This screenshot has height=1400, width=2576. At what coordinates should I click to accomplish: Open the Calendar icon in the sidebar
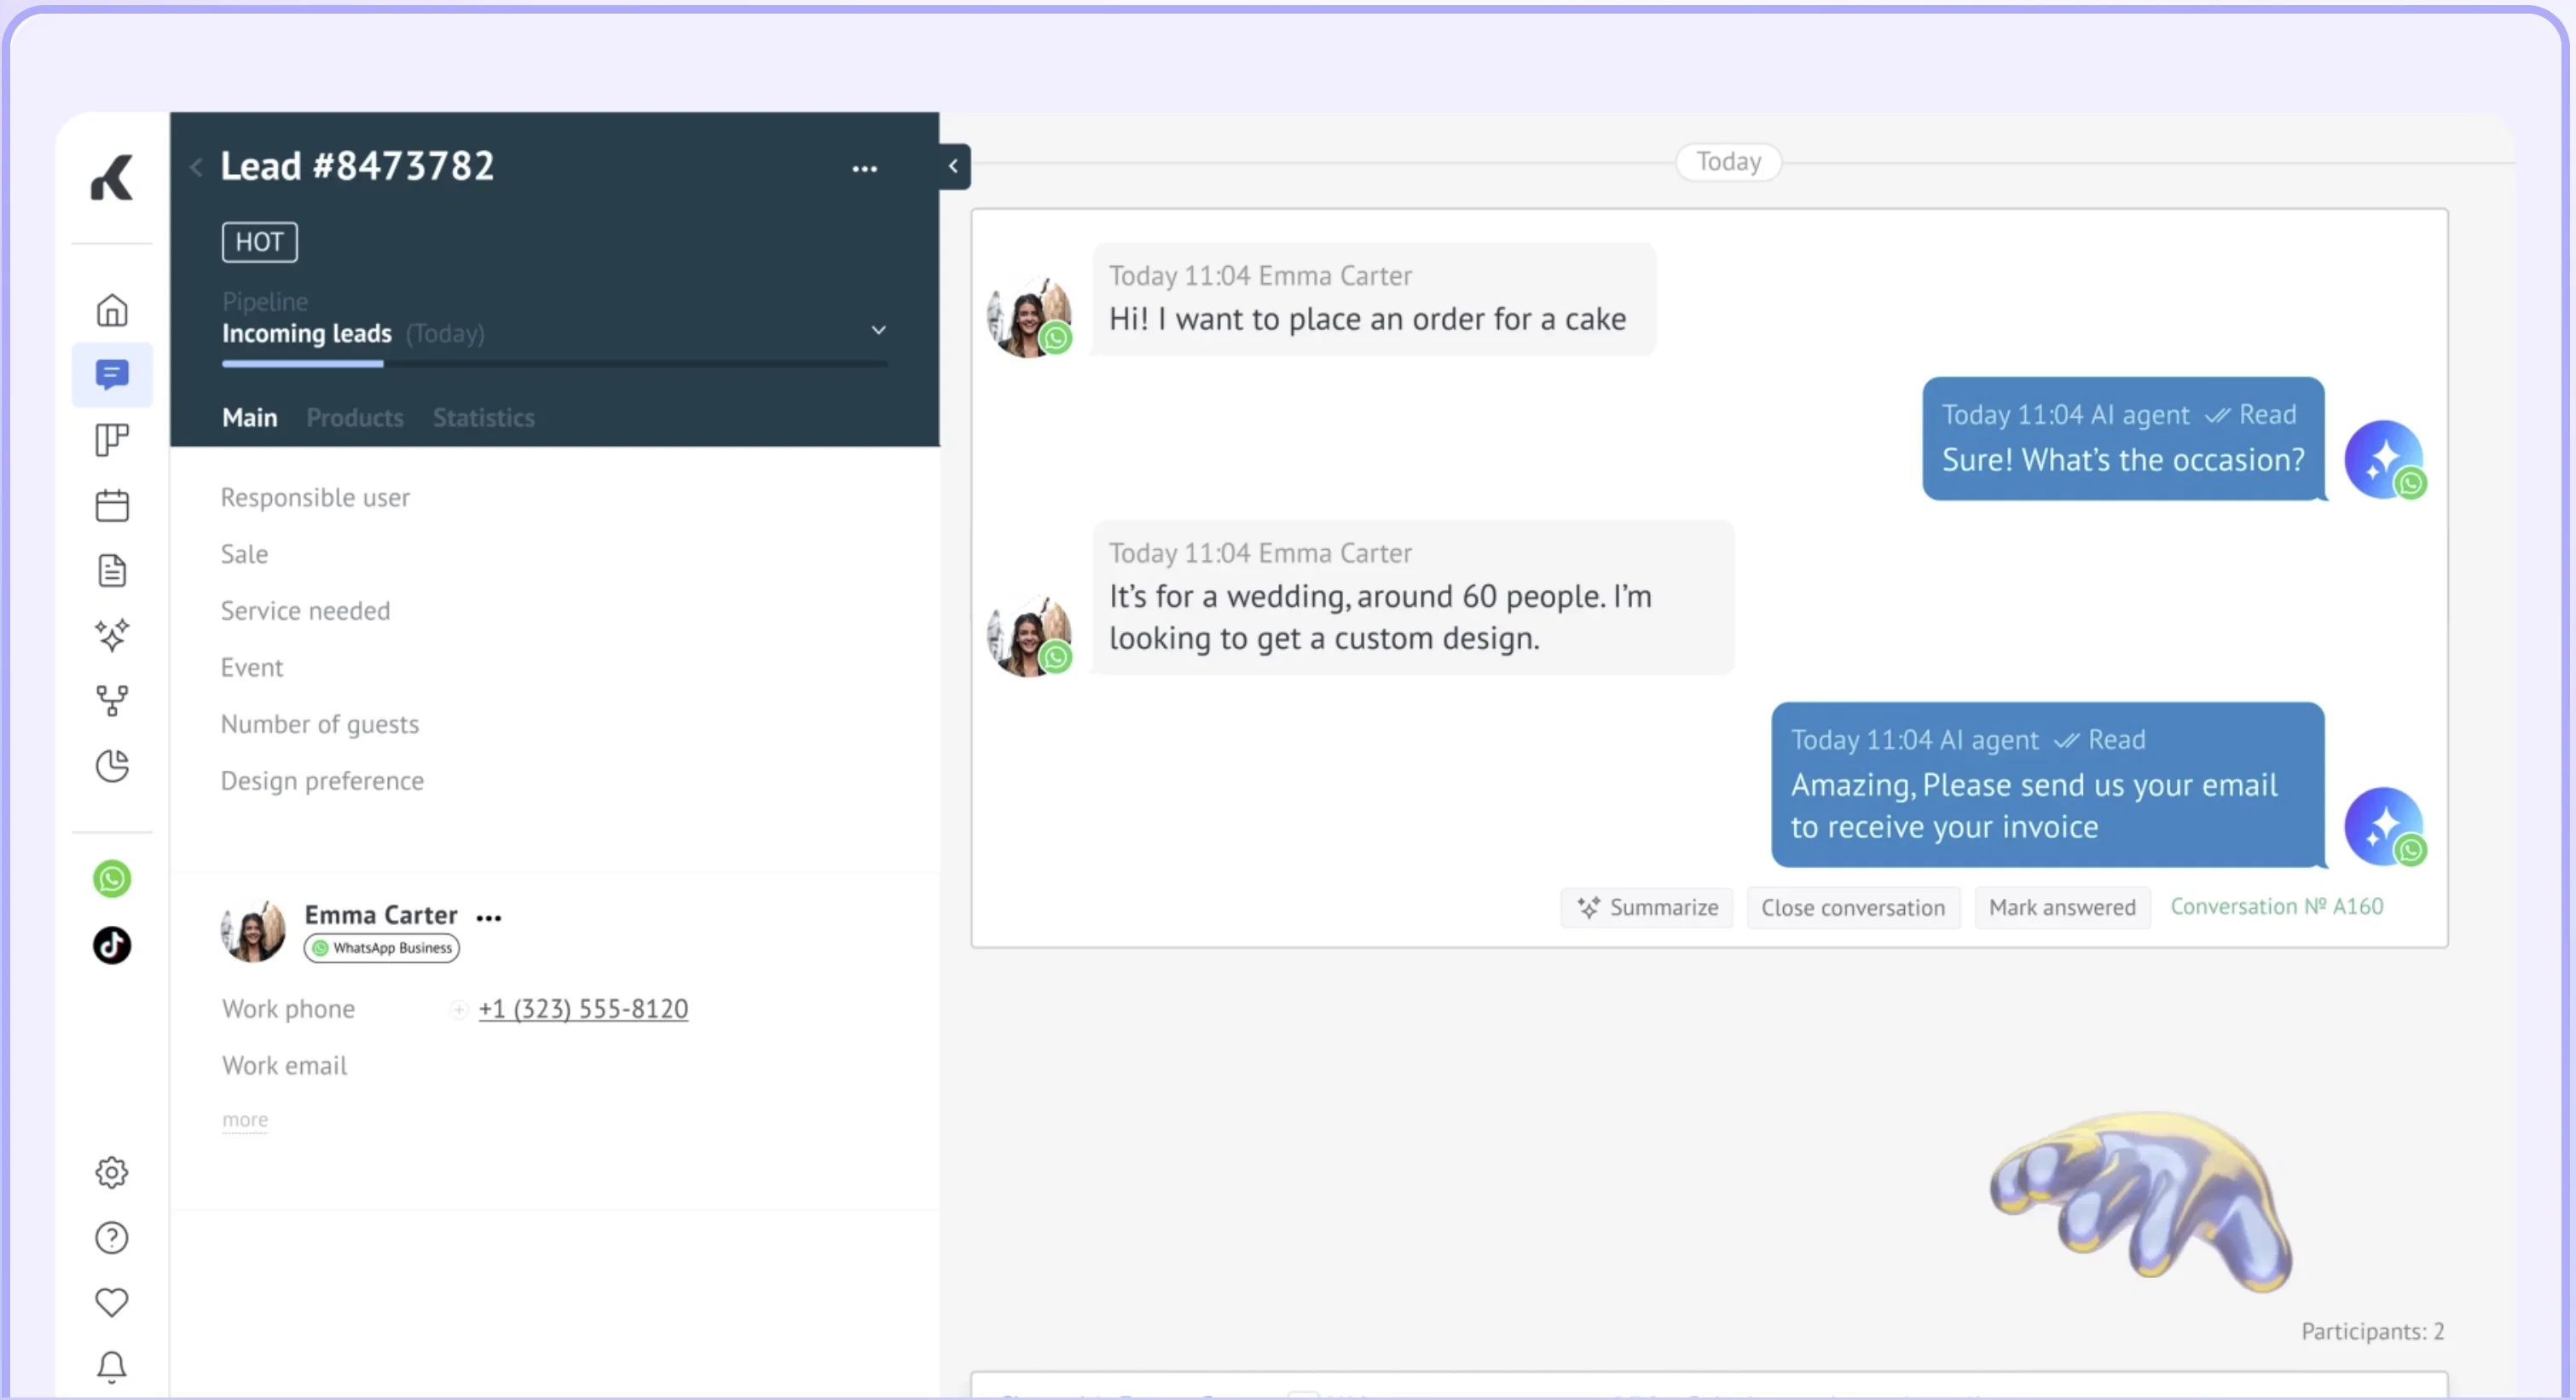point(112,505)
